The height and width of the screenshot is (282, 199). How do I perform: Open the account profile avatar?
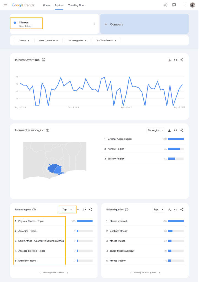(192, 5)
